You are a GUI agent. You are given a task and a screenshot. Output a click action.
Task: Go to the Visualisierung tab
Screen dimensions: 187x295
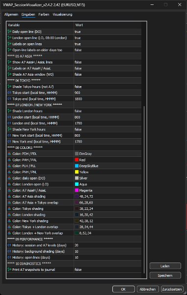coord(62,14)
